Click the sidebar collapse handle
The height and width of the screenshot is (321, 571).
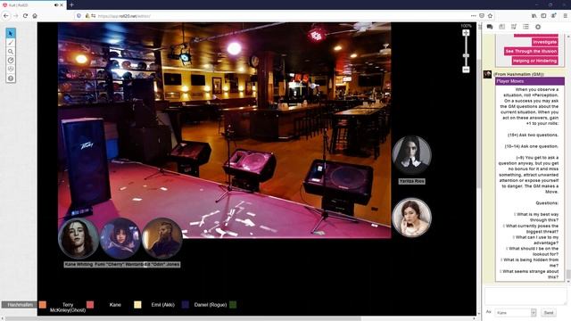click(480, 27)
